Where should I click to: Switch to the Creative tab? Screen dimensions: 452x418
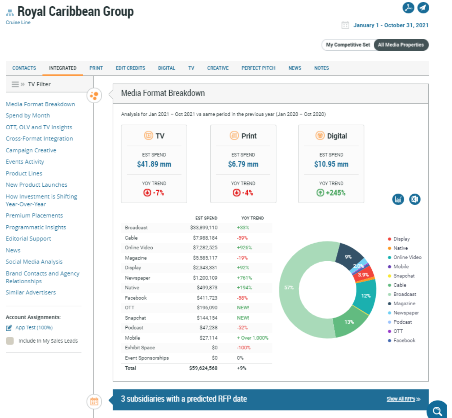(x=218, y=68)
